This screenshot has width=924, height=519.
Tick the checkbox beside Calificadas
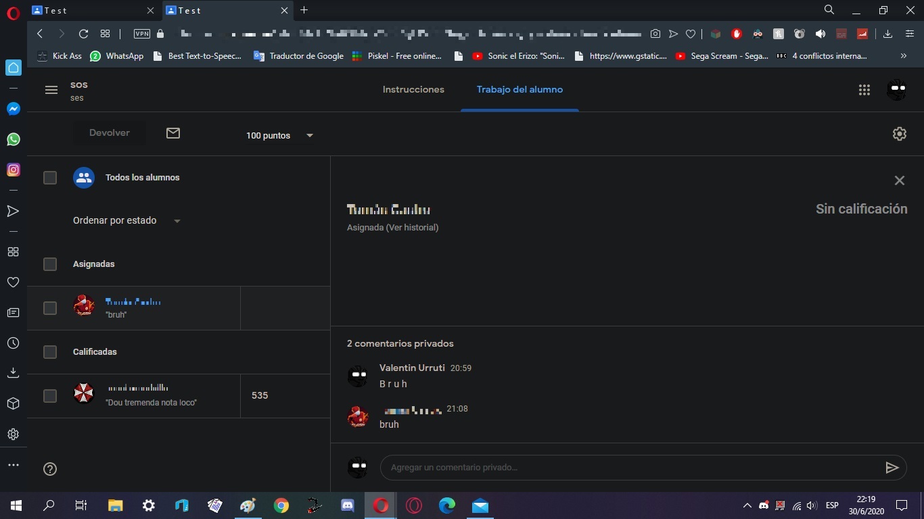click(50, 351)
